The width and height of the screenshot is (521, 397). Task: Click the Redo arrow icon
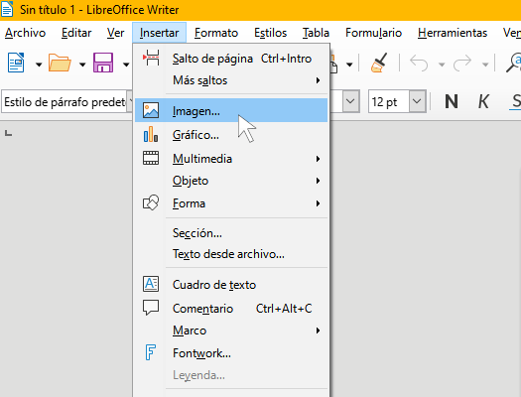(462, 63)
